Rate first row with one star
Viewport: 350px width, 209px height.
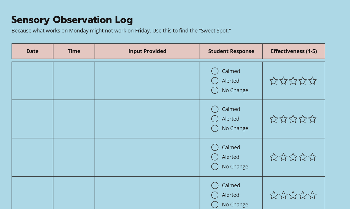(x=274, y=81)
